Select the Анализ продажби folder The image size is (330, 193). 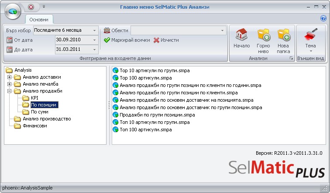pyautogui.click(x=42, y=91)
